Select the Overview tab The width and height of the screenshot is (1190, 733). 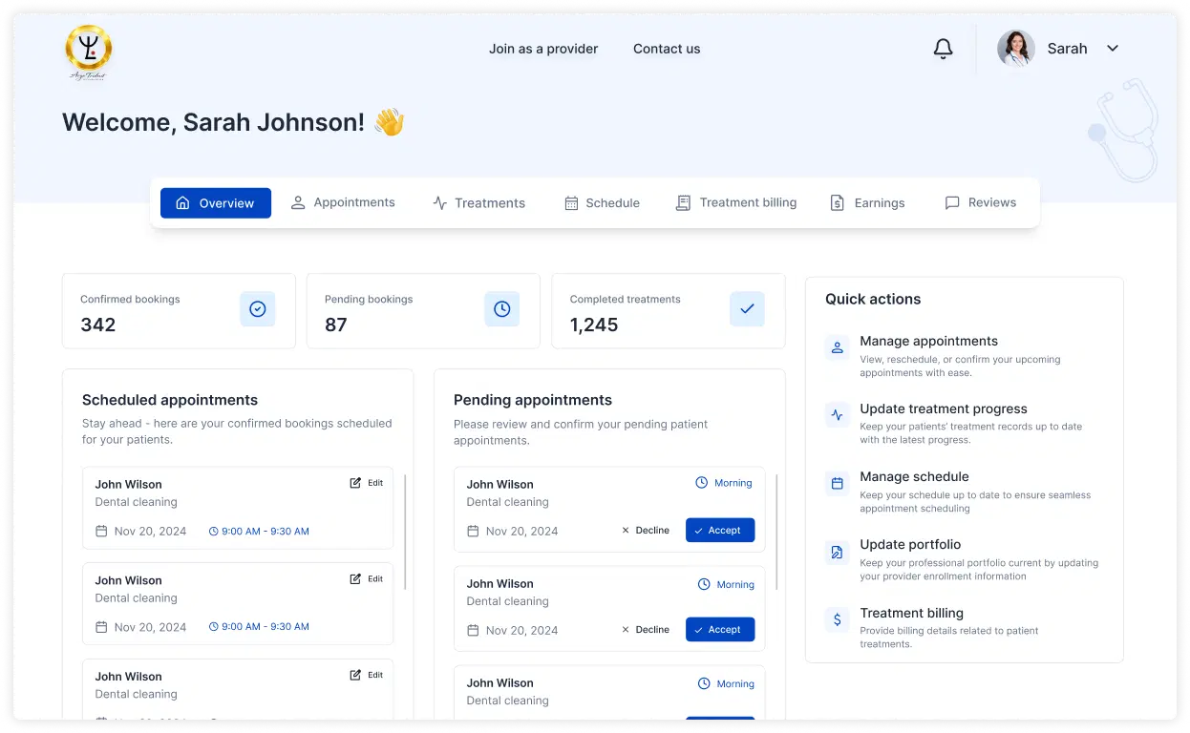216,203
